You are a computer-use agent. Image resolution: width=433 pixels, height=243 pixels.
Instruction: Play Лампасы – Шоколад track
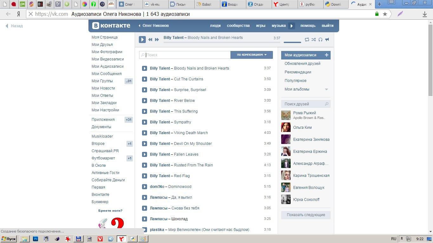(x=145, y=219)
